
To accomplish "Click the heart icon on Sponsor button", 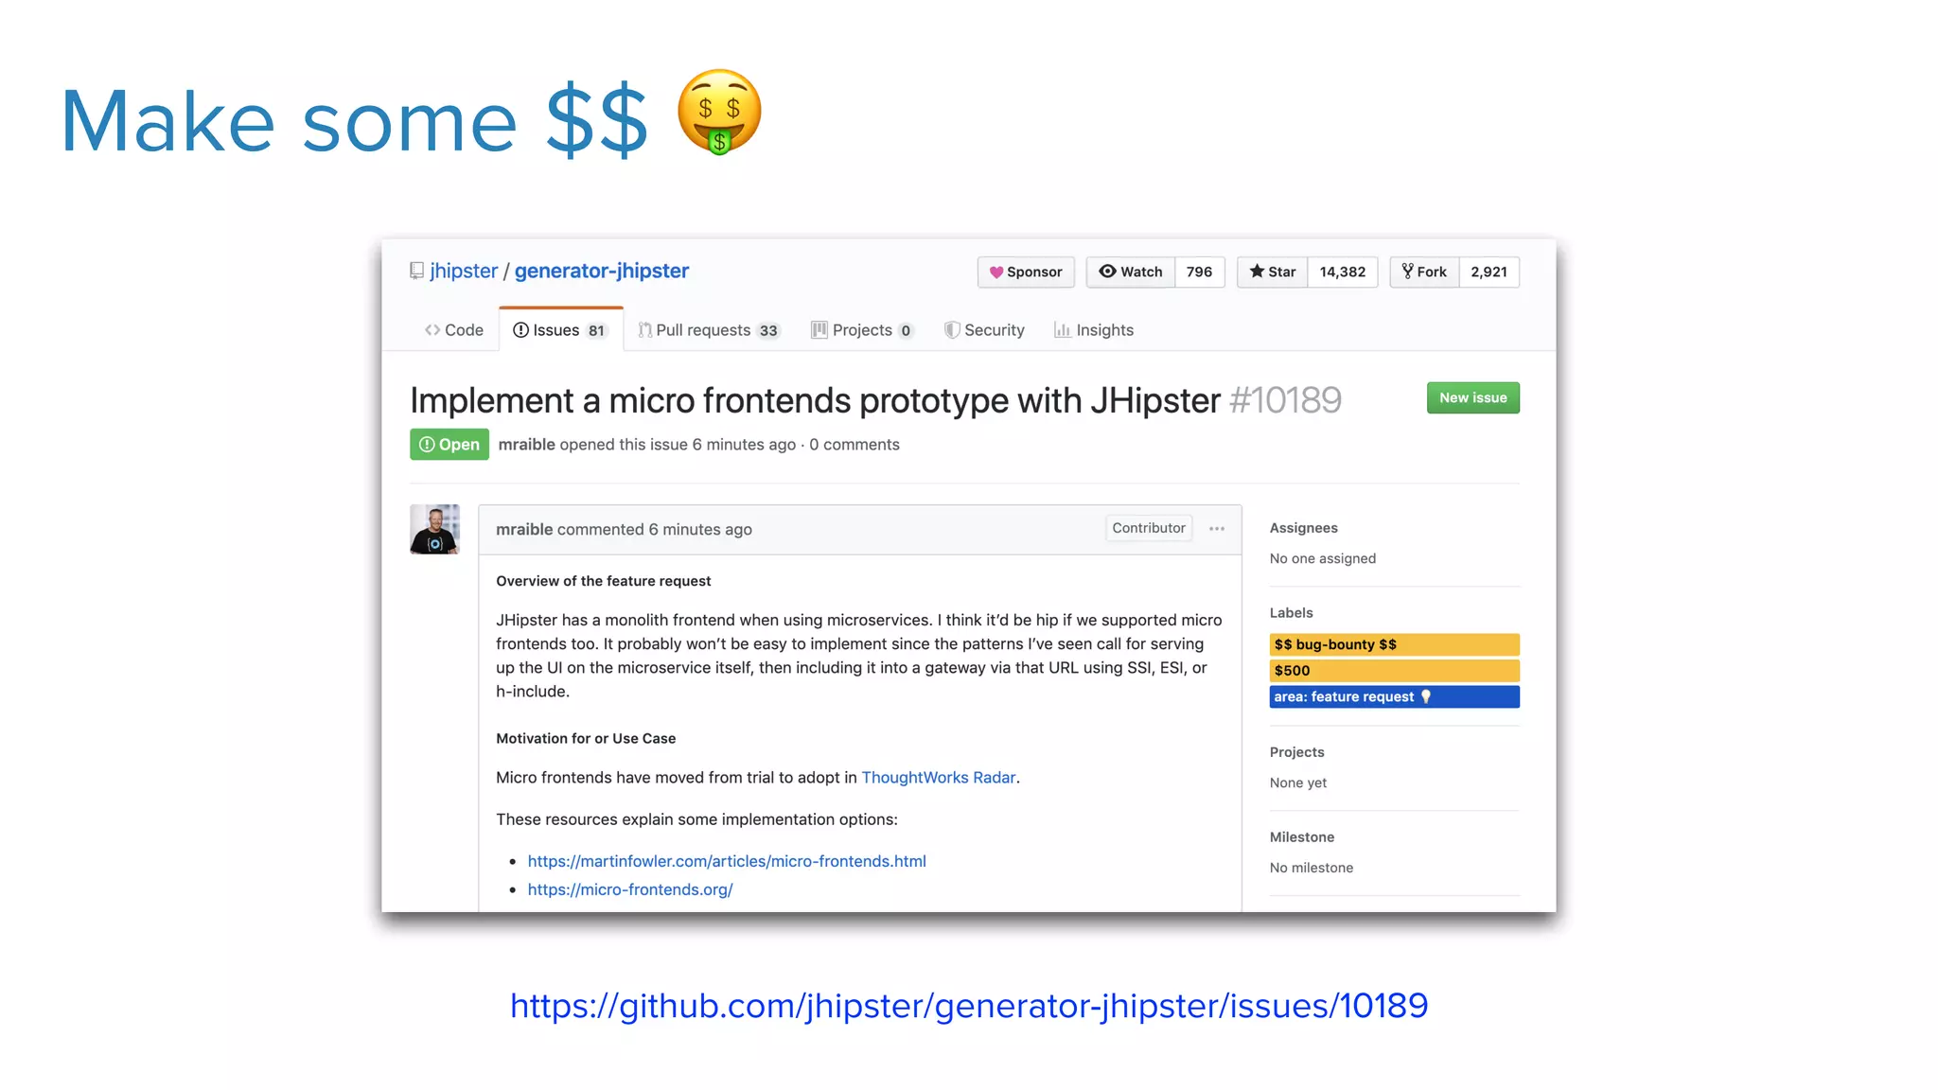I will point(996,272).
